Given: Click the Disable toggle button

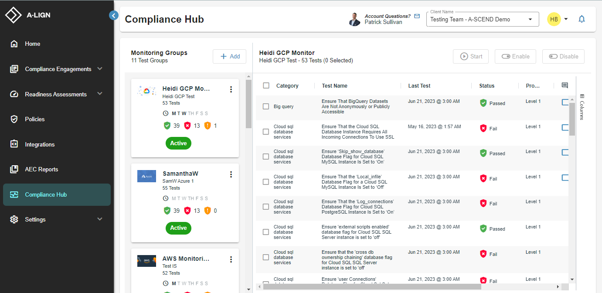Looking at the screenshot, I should click(x=563, y=56).
